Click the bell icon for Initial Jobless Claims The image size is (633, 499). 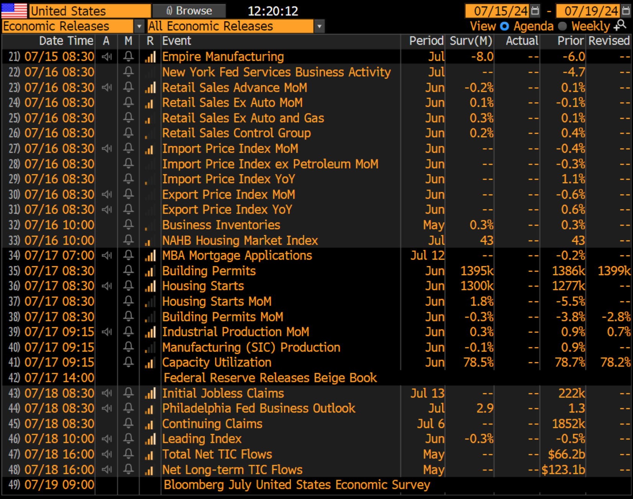click(129, 393)
